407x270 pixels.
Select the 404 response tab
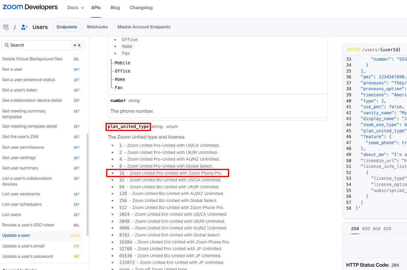[376, 229]
